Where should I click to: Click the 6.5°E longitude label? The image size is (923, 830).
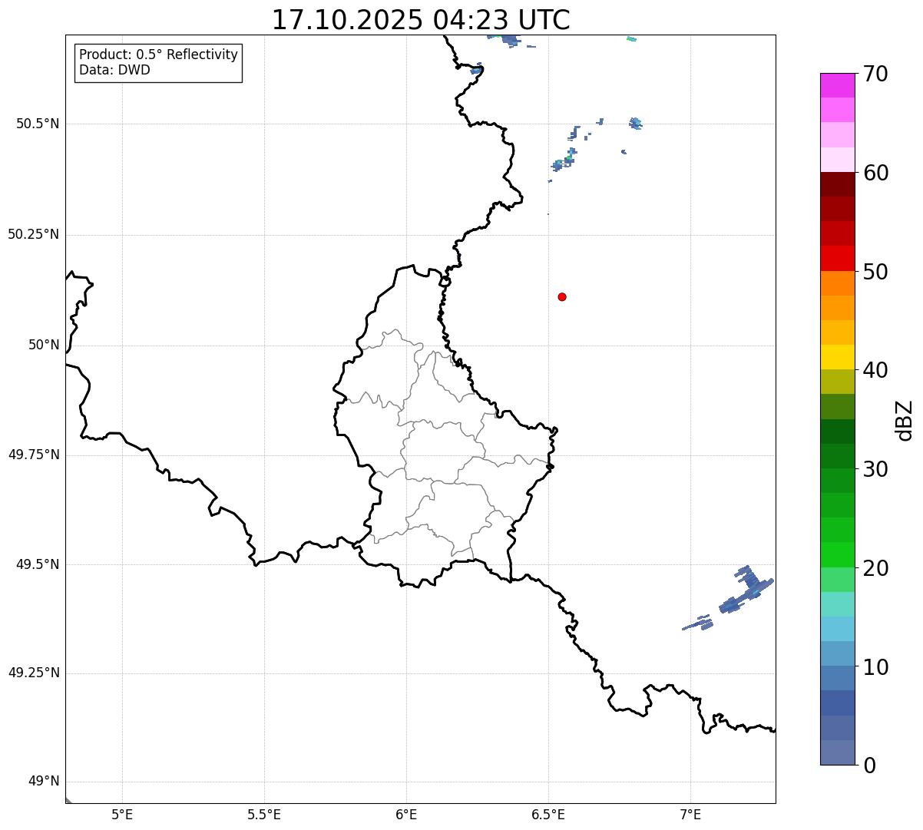click(x=548, y=814)
